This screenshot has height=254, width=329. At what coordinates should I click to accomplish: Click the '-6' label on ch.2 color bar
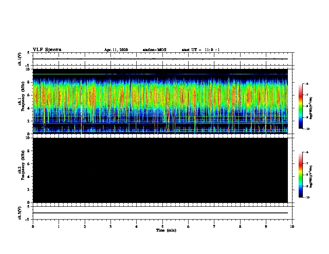click(x=307, y=152)
